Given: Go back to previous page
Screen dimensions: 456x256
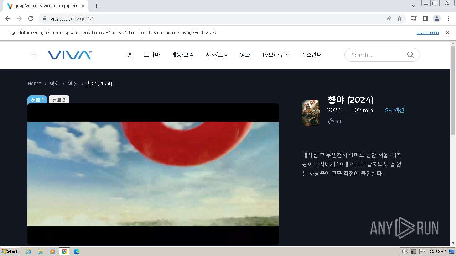Looking at the screenshot, I should (x=8, y=18).
